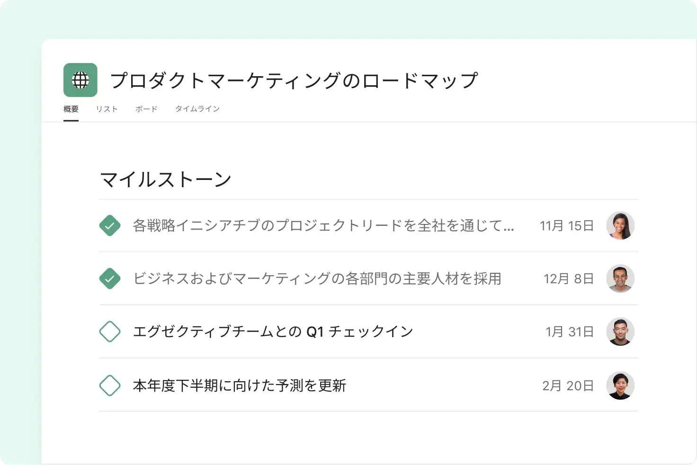The width and height of the screenshot is (697, 465).
Task: Switch to the リスト tab
Action: tap(107, 108)
